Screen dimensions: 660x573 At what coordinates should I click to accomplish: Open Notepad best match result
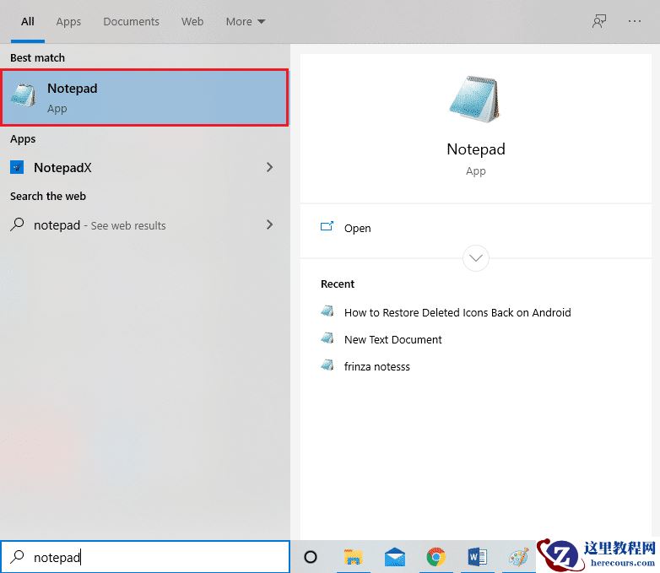tap(145, 98)
